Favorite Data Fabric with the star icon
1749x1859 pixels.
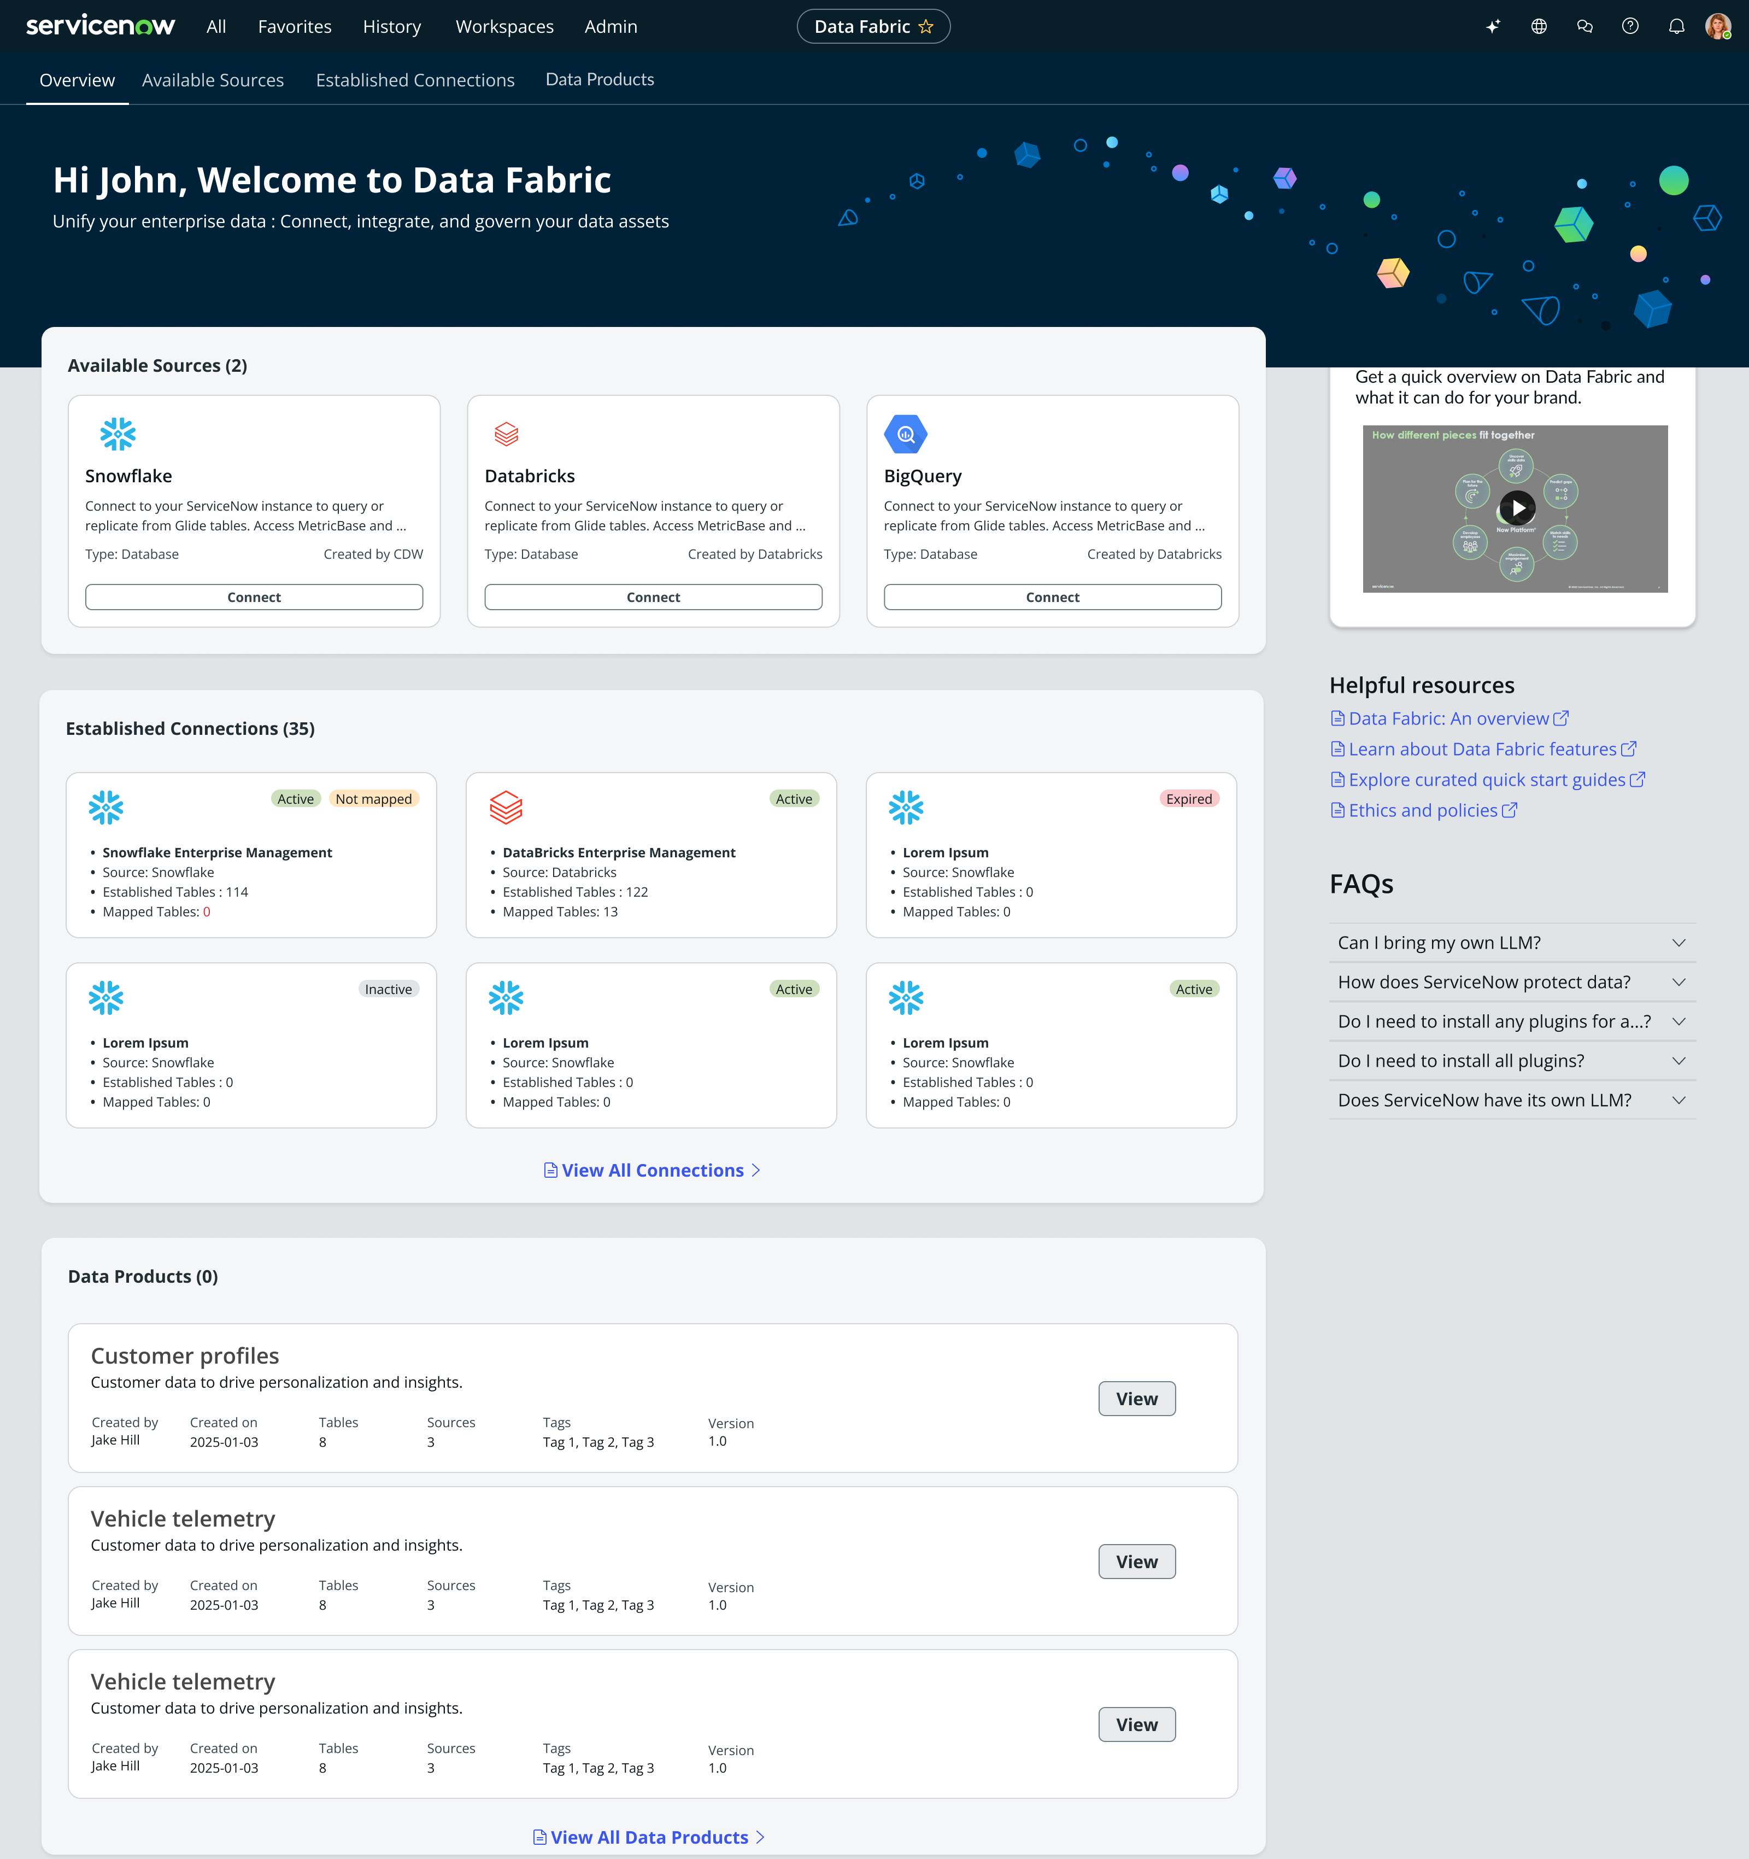click(x=926, y=26)
